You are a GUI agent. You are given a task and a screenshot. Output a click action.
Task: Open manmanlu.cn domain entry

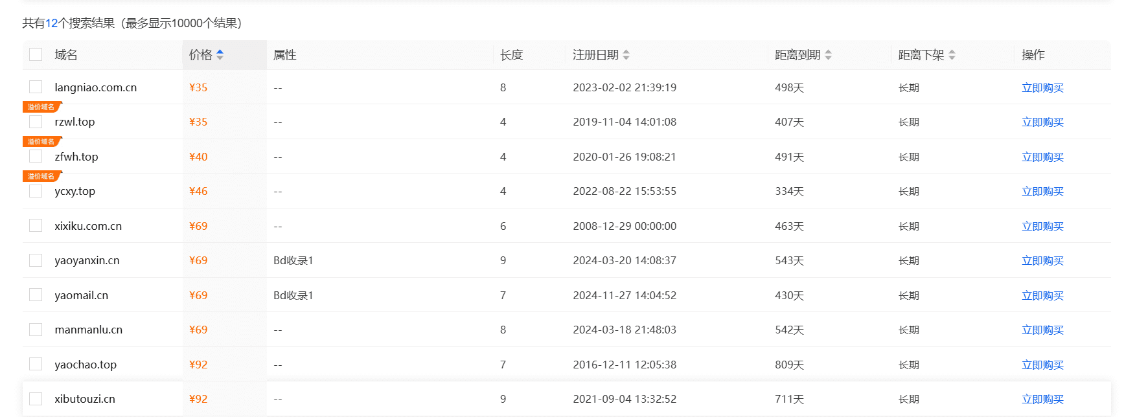coord(88,330)
